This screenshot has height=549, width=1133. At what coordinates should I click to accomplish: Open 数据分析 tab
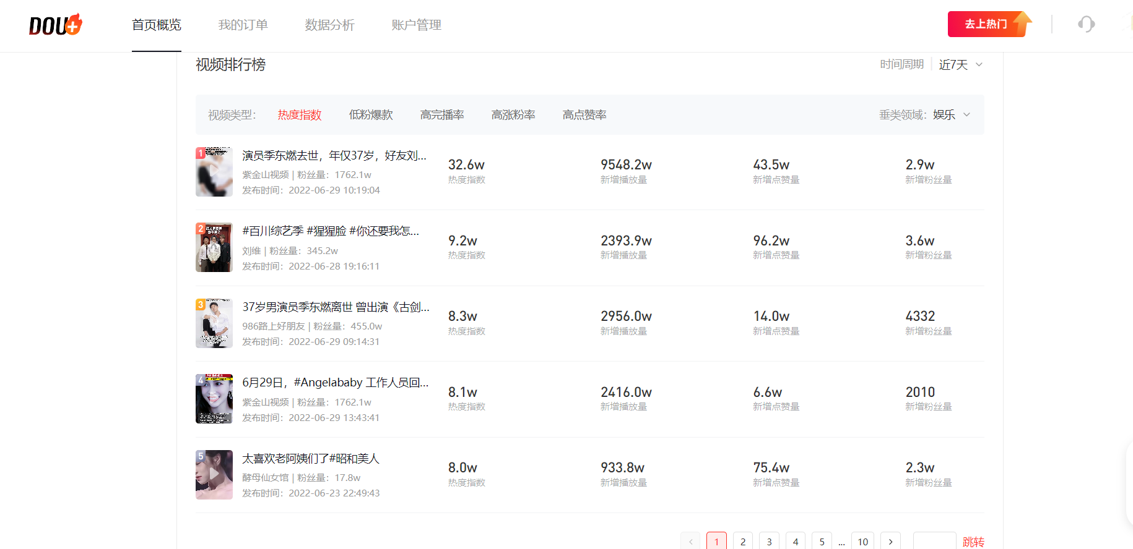pyautogui.click(x=330, y=25)
